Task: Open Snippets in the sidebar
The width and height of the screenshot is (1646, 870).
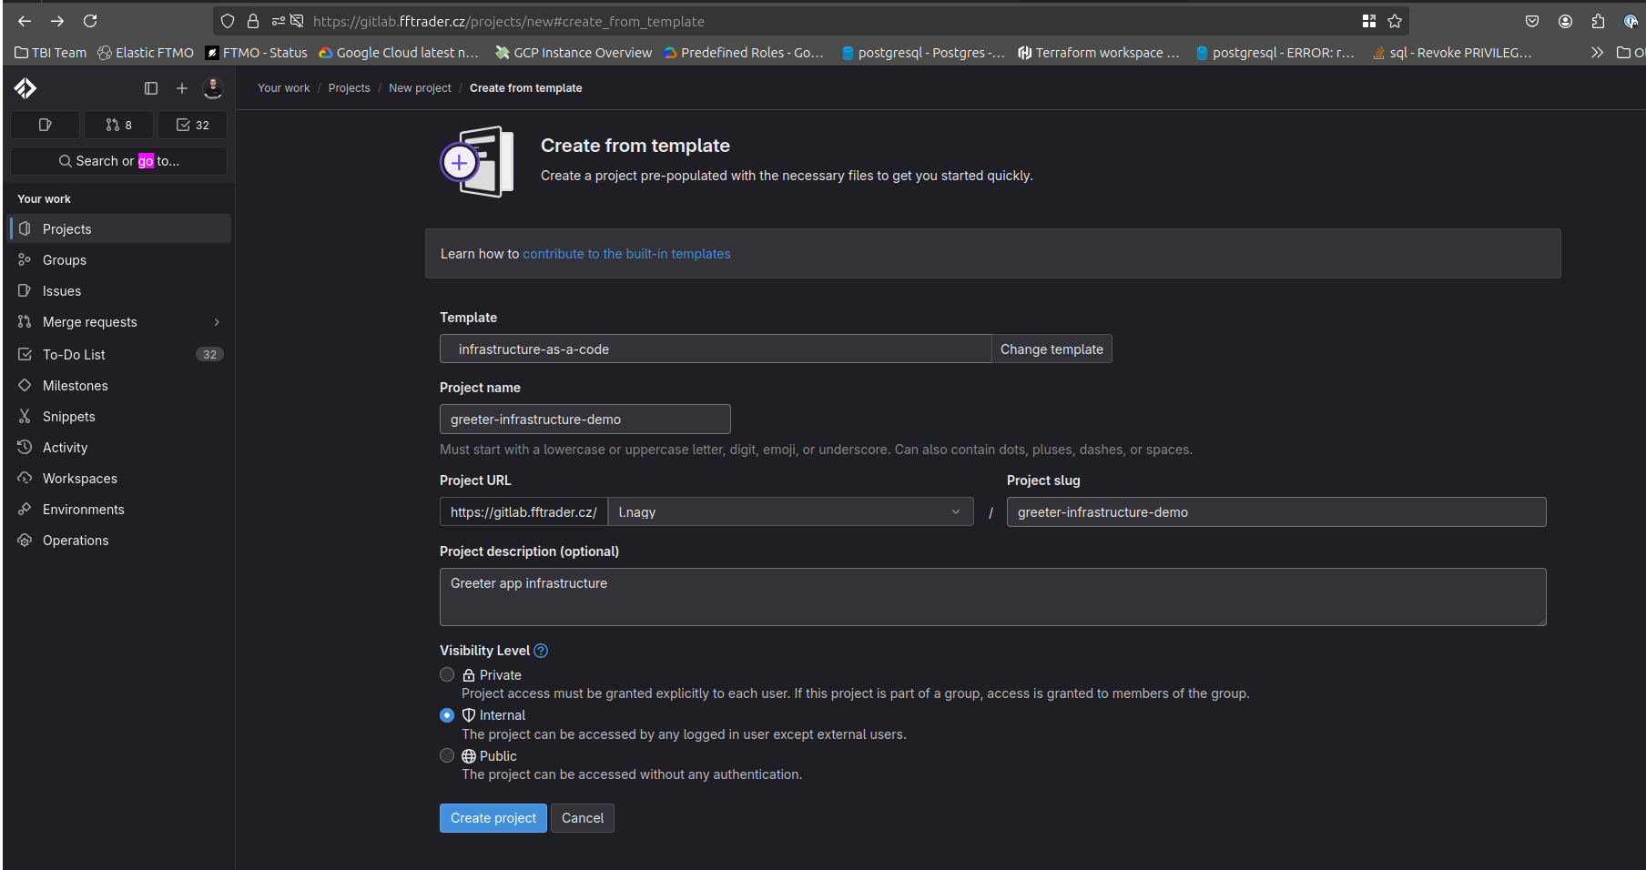Action: point(69,417)
